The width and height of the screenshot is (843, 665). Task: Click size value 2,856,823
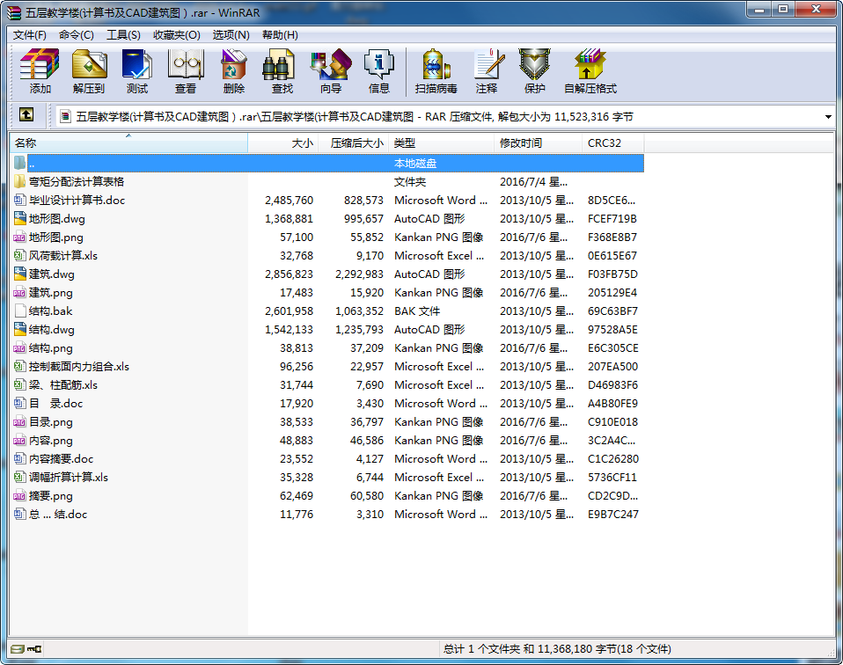click(289, 274)
